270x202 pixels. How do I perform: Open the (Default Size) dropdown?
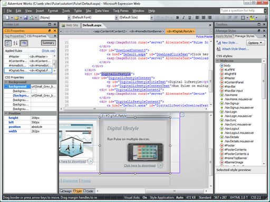tap(151, 17)
